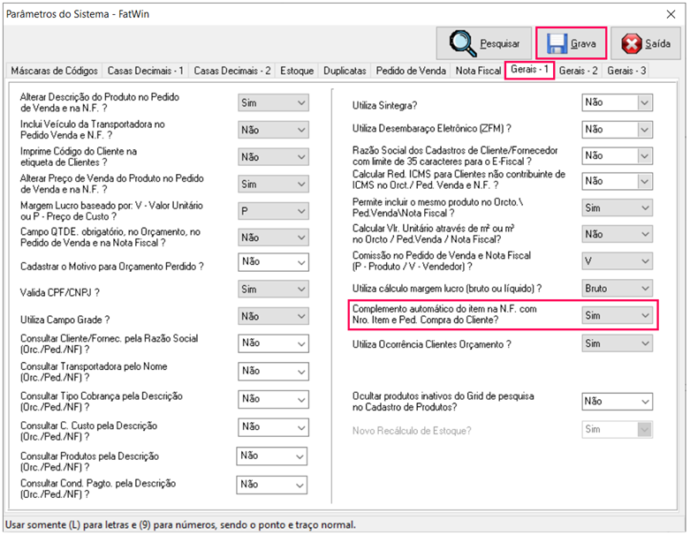Switch to the Máscaras de Códigos tab
The height and width of the screenshot is (535, 690).
[x=52, y=71]
